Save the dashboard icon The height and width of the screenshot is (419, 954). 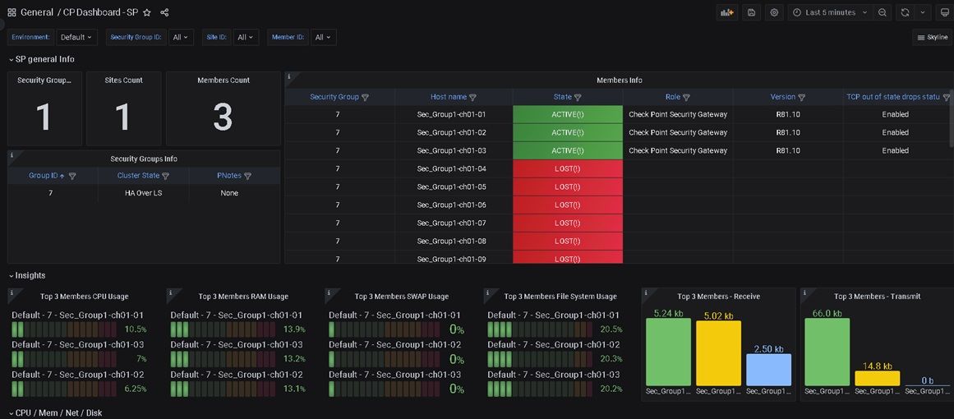click(x=751, y=12)
